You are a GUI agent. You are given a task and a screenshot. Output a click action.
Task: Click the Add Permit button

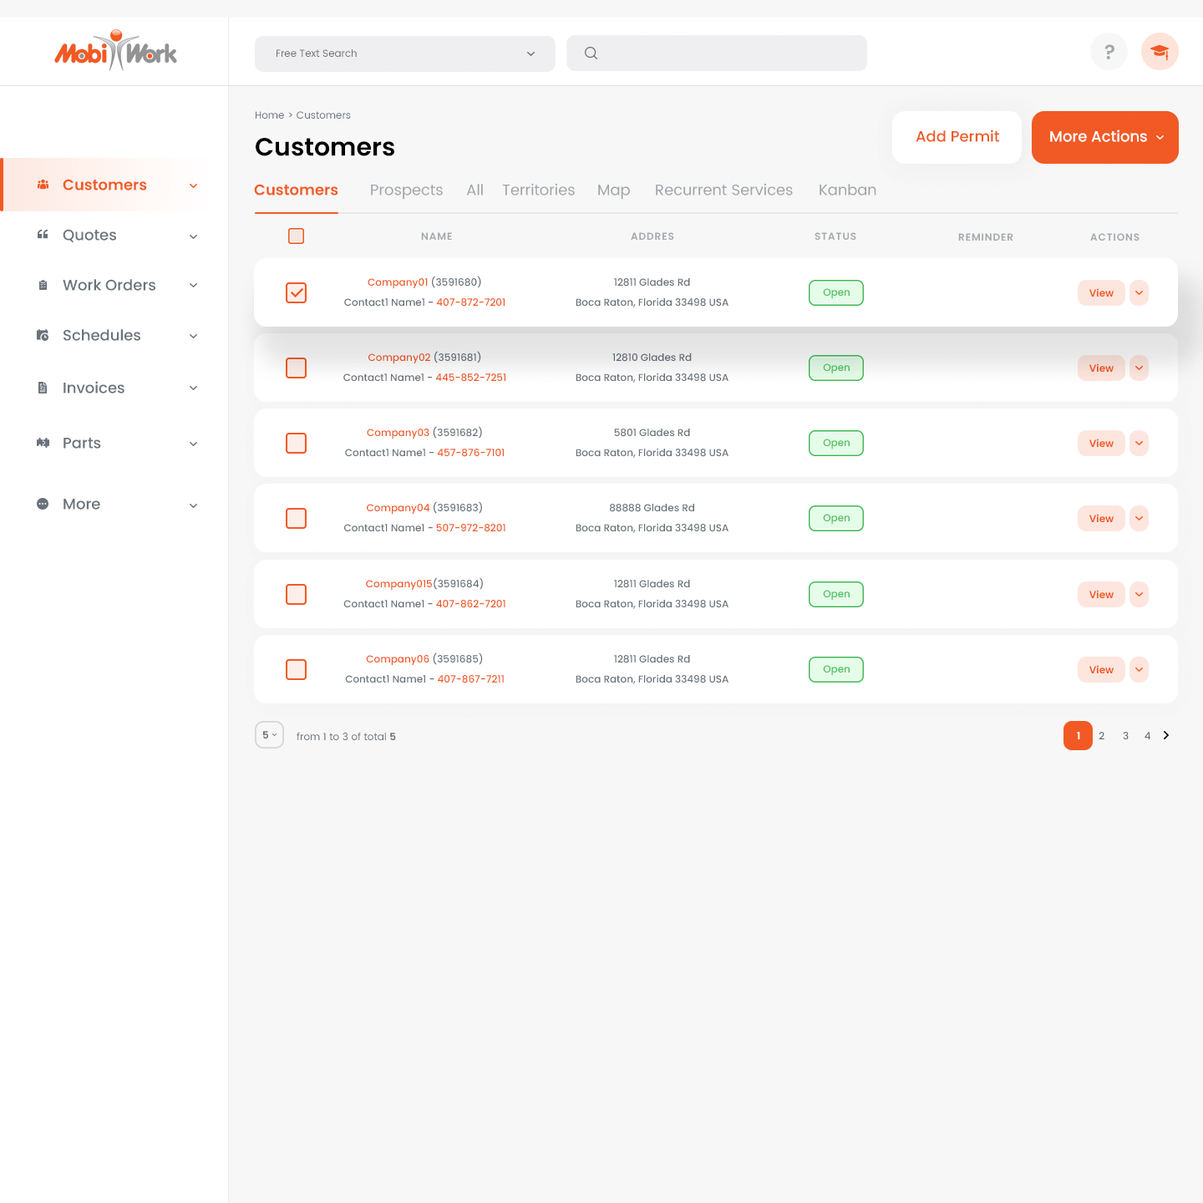(957, 137)
